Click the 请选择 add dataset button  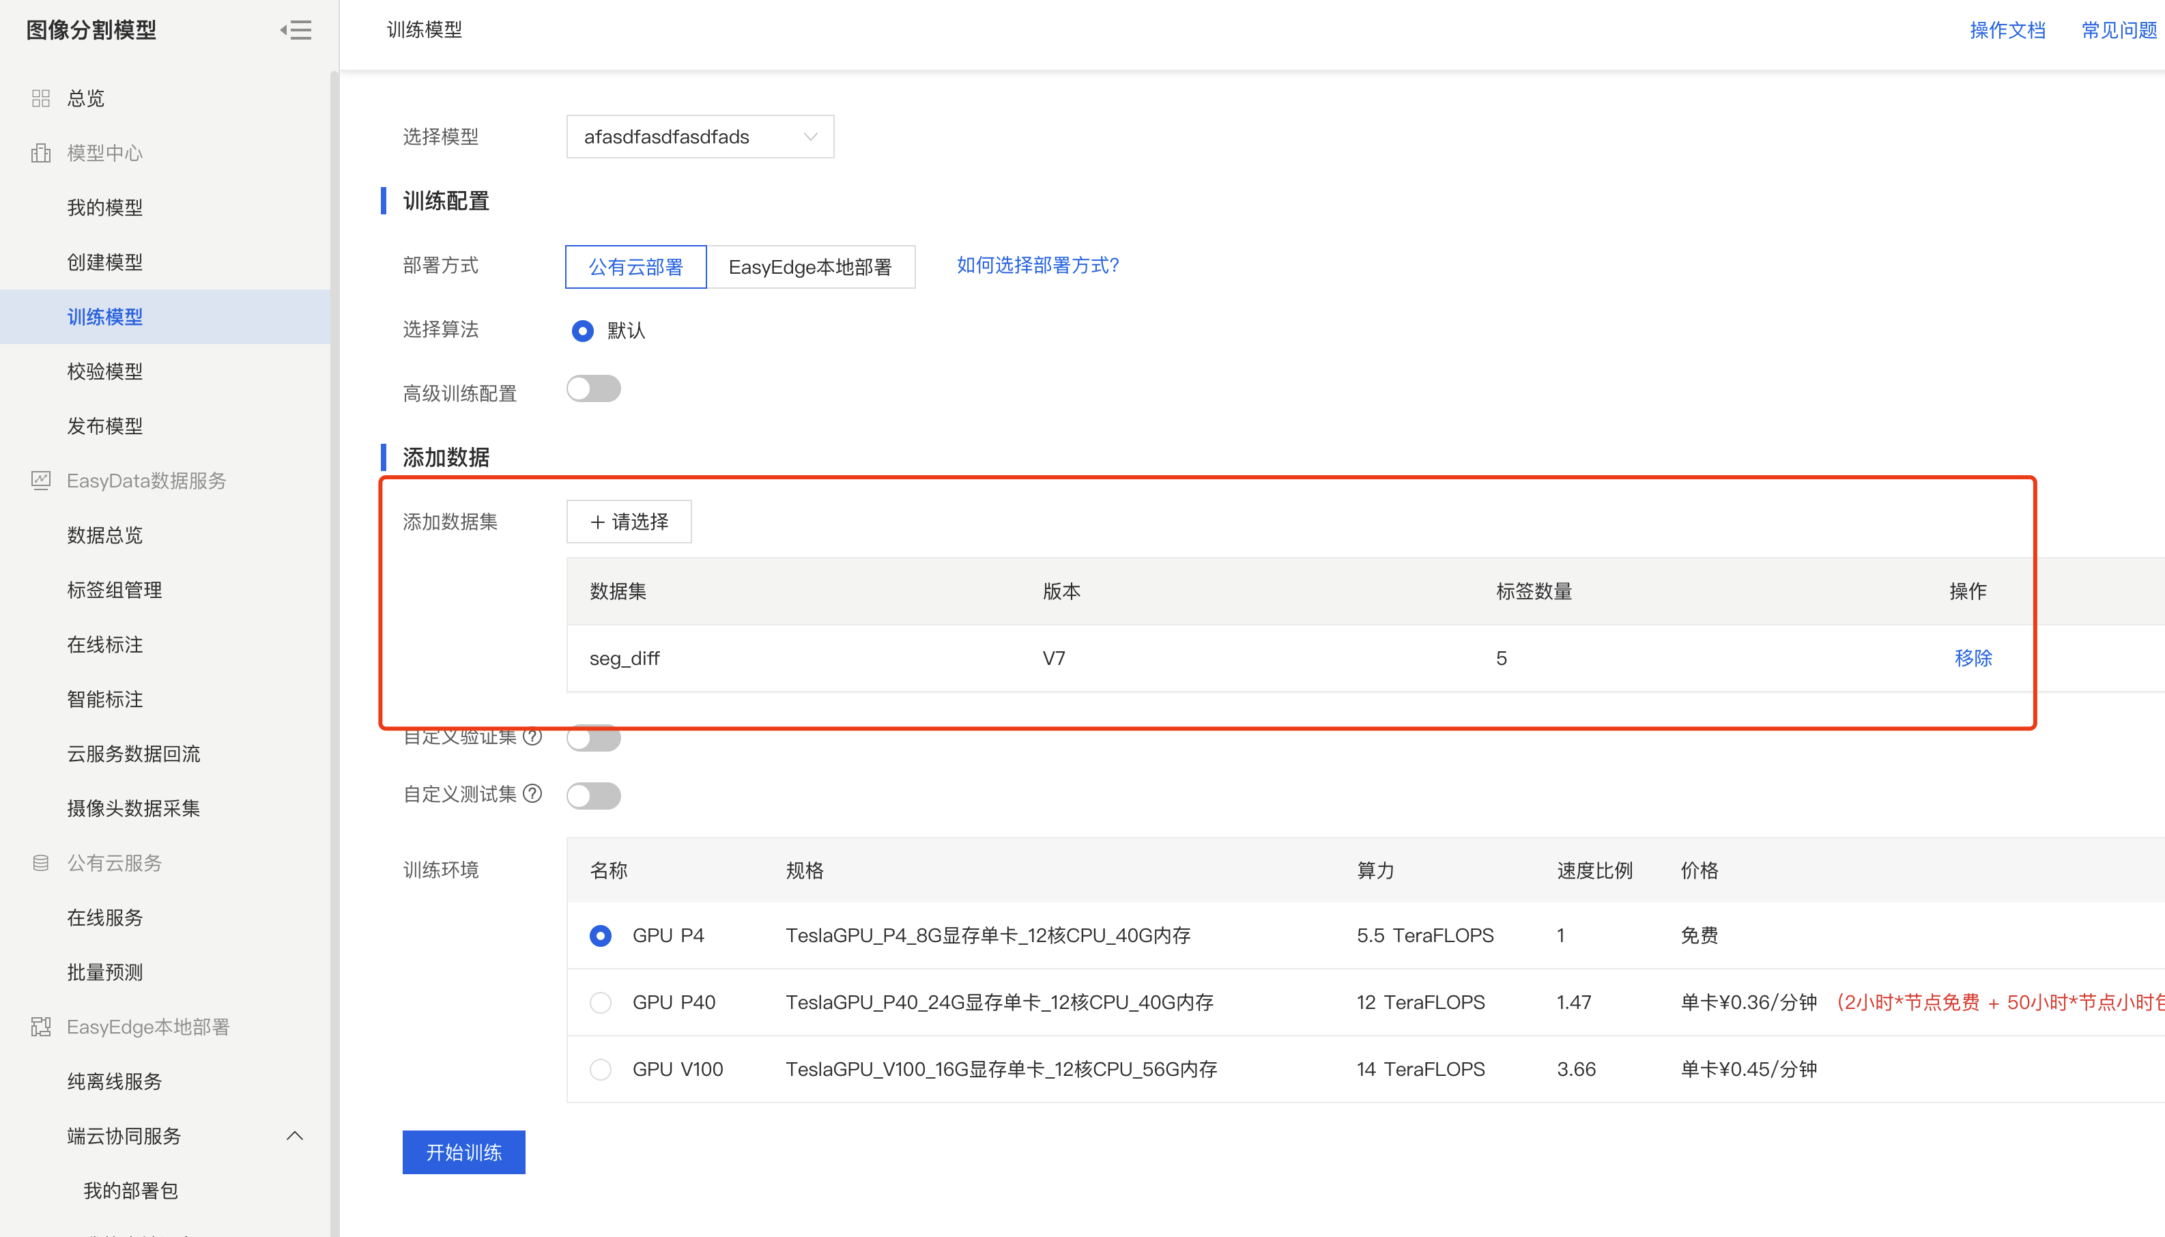click(x=629, y=522)
